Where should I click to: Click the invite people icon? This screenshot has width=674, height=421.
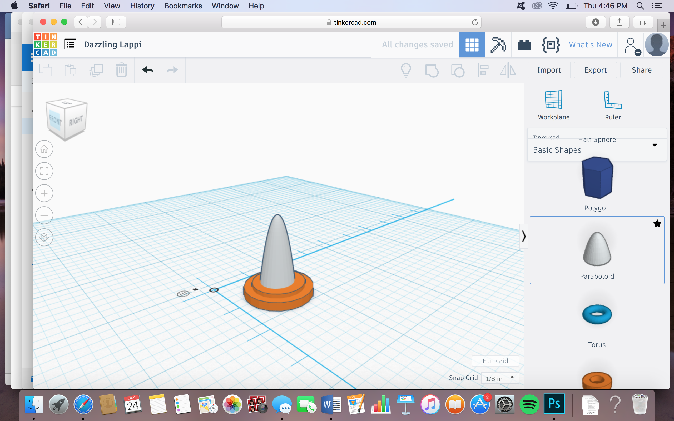pyautogui.click(x=632, y=46)
